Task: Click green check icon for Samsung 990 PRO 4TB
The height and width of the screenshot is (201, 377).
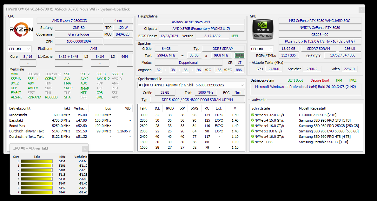Action: click(x=253, y=137)
